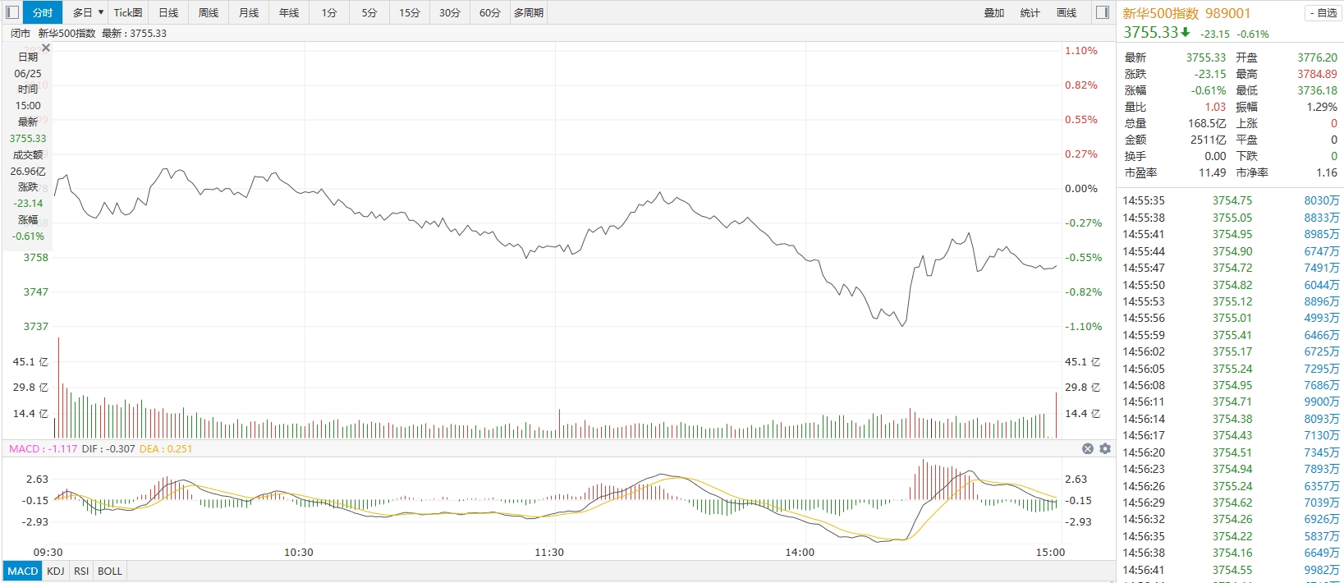
Task: Switch to 月线 monthly chart
Action: pos(249,12)
